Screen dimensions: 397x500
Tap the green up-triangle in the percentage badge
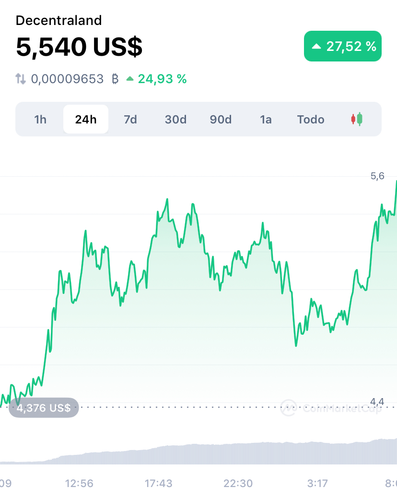click(x=316, y=46)
